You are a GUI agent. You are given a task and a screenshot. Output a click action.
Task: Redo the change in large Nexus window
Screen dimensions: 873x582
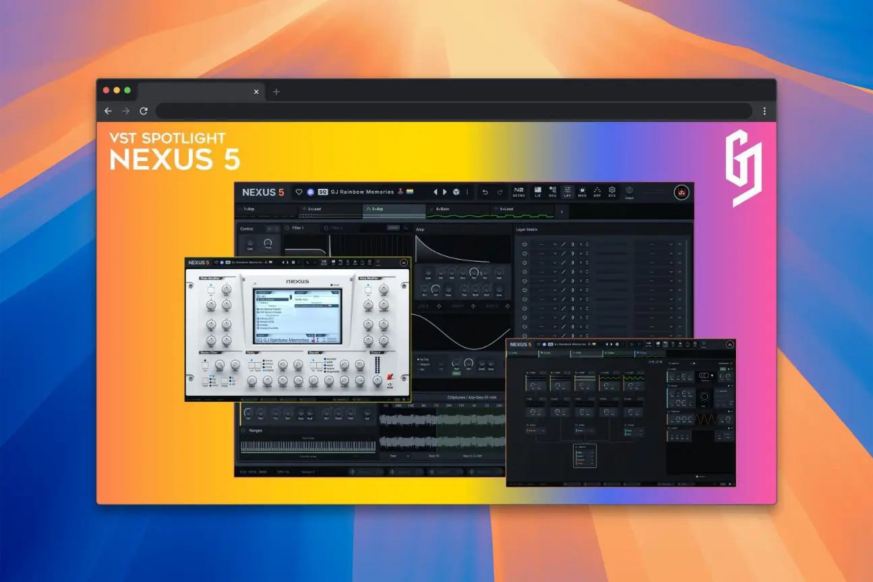click(500, 192)
